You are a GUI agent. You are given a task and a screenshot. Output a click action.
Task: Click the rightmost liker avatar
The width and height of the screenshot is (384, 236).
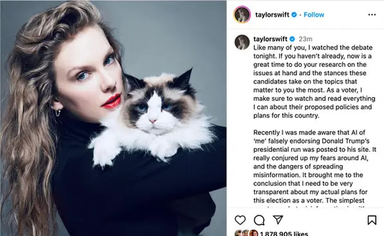254,233
